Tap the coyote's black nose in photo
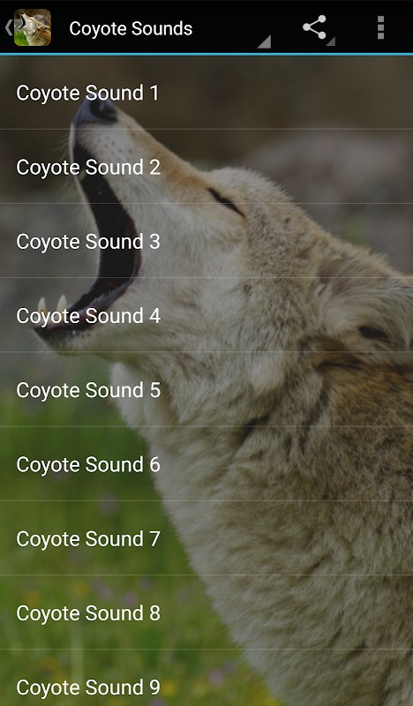Image resolution: width=413 pixels, height=706 pixels. tap(95, 110)
